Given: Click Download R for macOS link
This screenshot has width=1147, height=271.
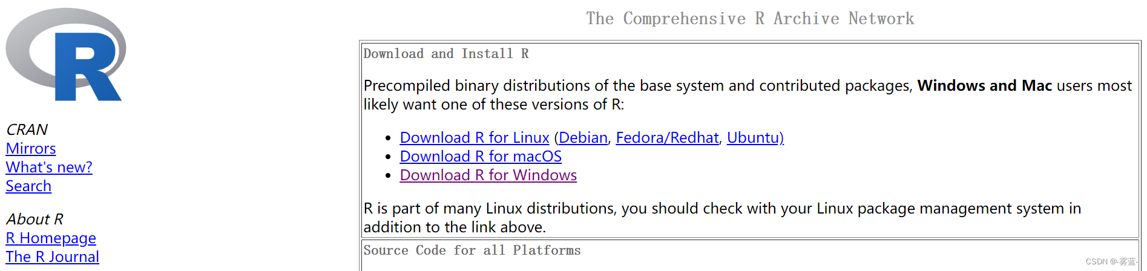Looking at the screenshot, I should [481, 156].
